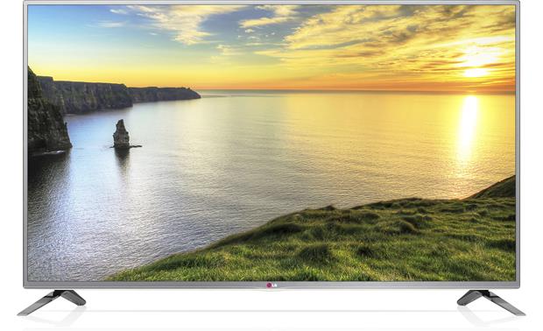Click the TV's right stand leg
This screenshot has width=543, height=331.
tap(491, 302)
